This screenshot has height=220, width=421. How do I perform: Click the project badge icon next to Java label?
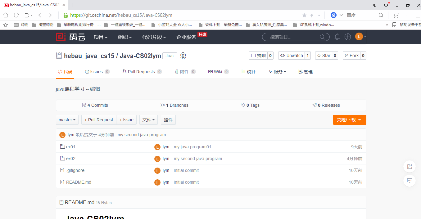point(183,56)
